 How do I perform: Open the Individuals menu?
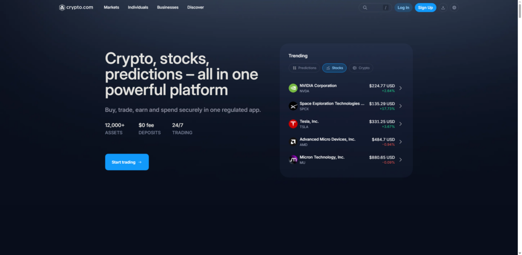138,7
